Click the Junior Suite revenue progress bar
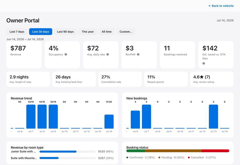Image resolution: width=240 pixels, height=165 pixels. pyautogui.click(x=67, y=152)
